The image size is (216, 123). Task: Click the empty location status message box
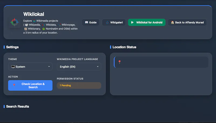coord(161,62)
